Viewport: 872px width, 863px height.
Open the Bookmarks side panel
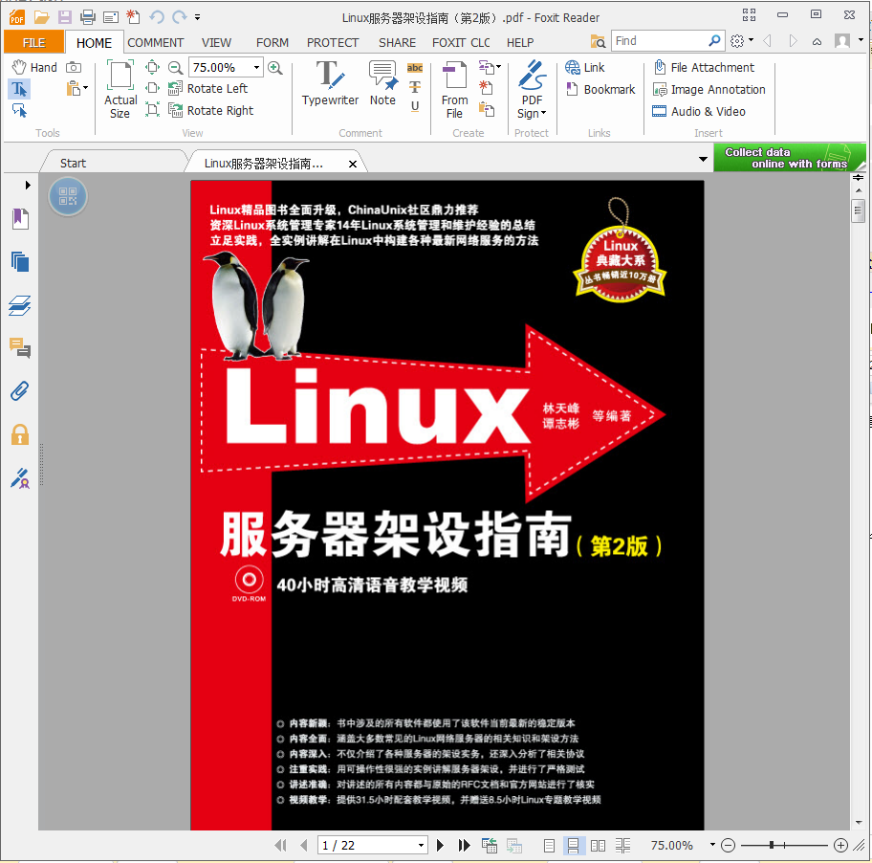pos(20,218)
